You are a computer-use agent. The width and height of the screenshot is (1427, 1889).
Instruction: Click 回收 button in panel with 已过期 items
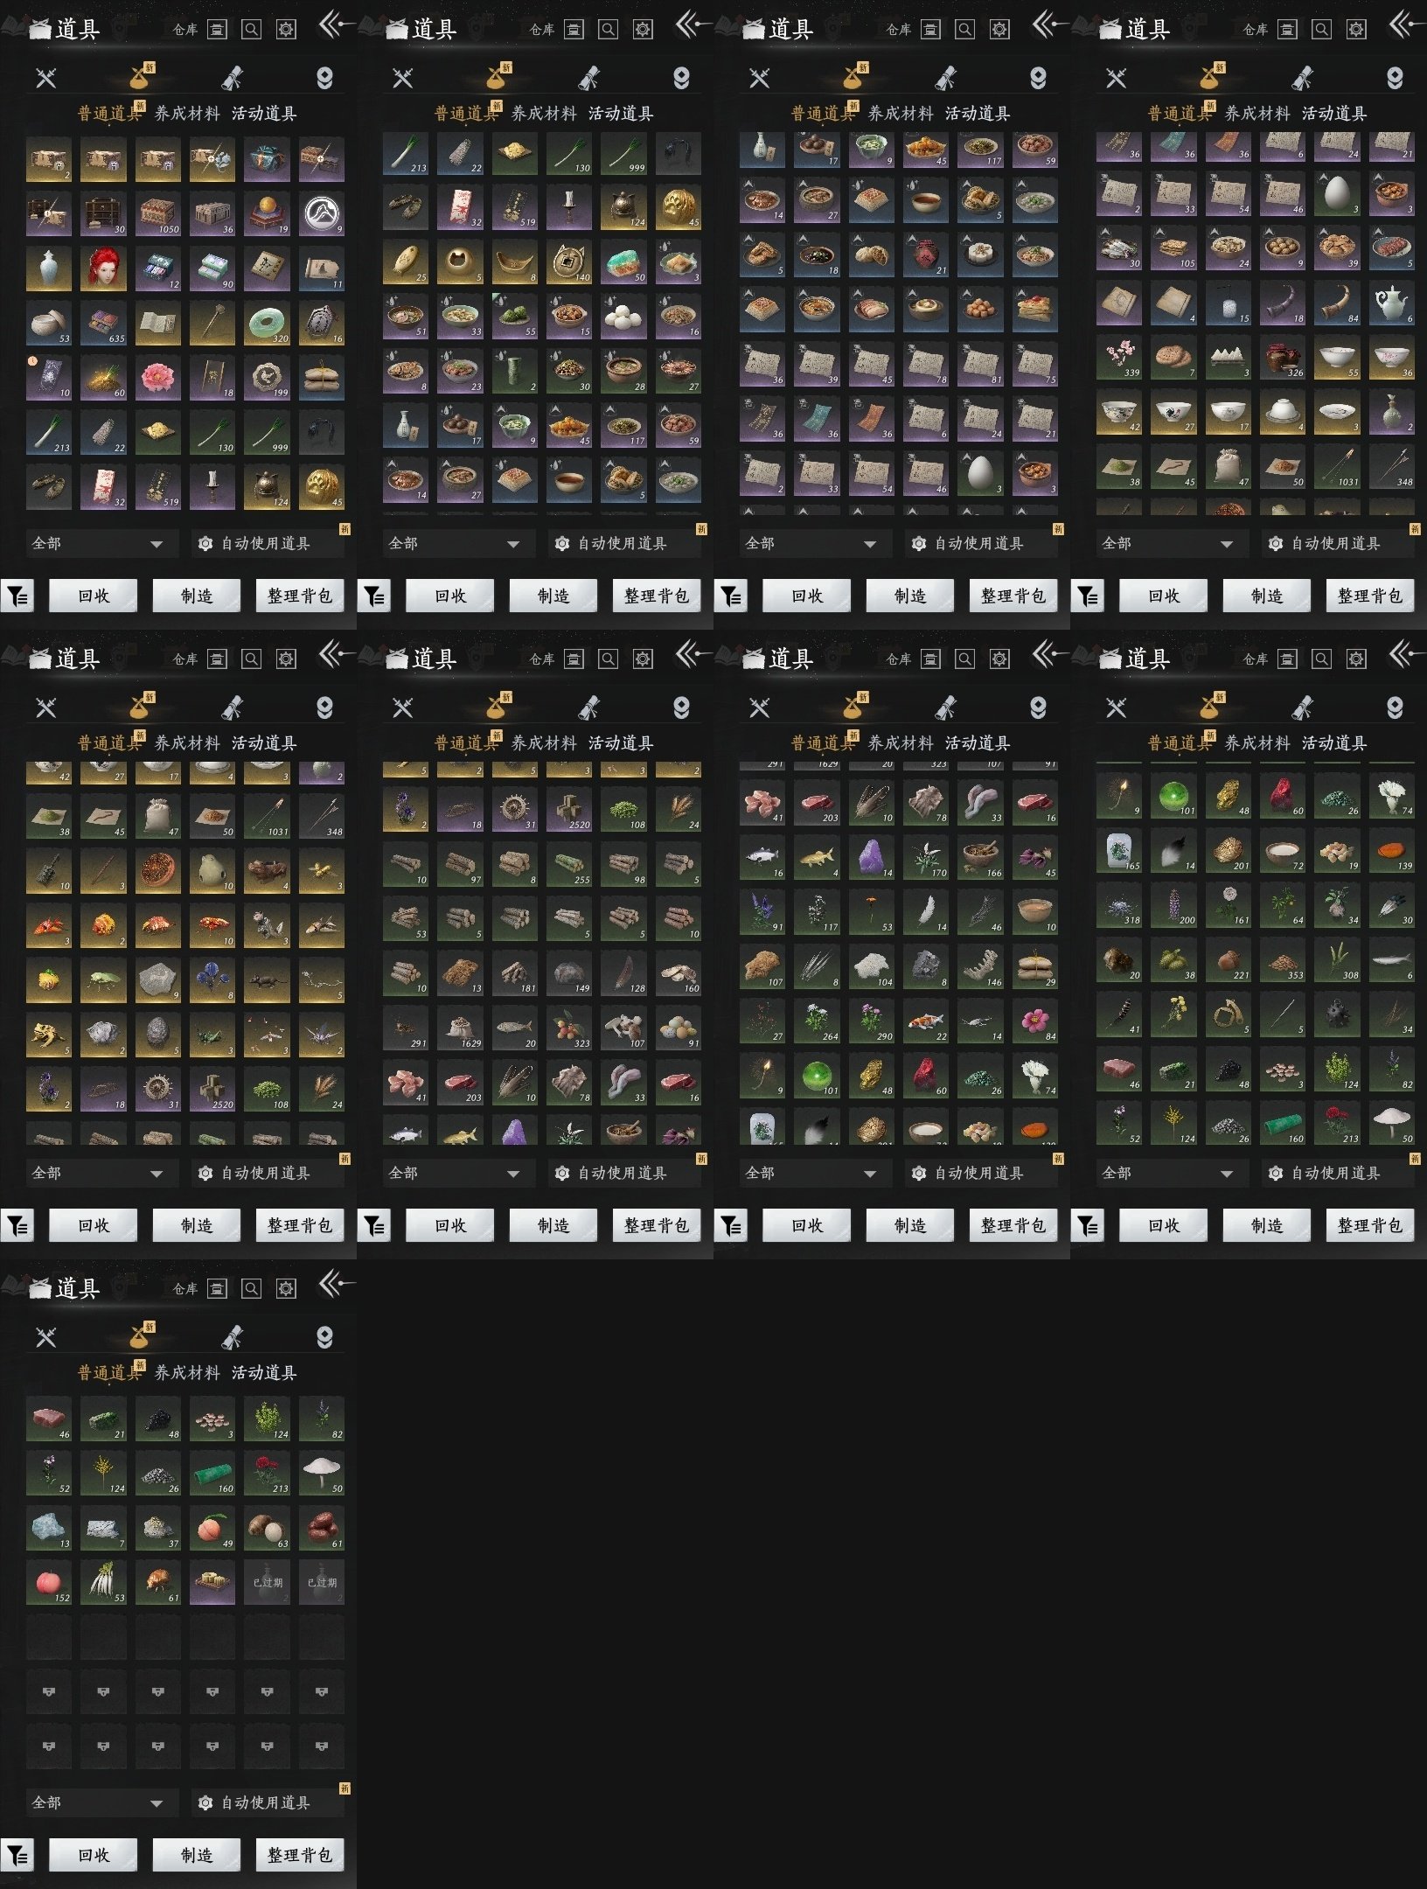coord(94,1855)
